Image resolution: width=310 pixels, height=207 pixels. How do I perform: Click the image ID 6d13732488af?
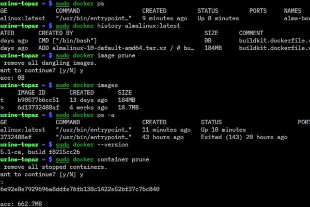[38, 107]
